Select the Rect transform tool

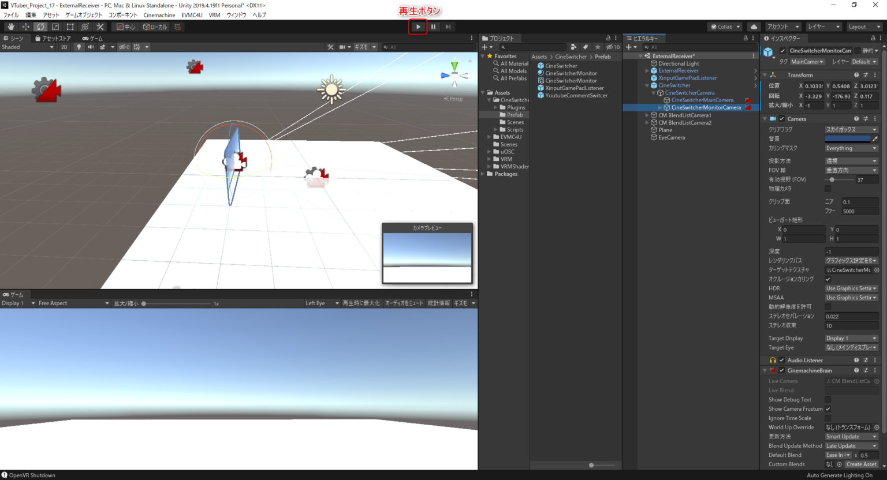click(x=70, y=27)
